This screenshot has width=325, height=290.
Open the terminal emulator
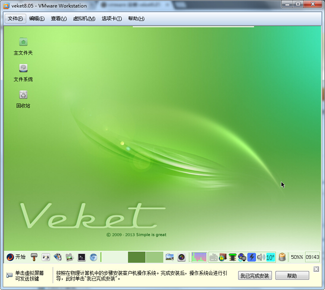coord(82,257)
